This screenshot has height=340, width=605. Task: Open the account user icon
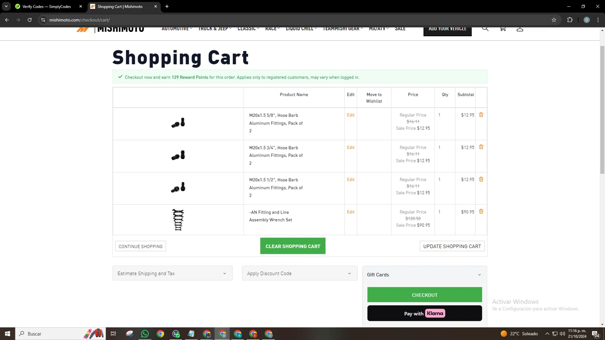(x=520, y=29)
